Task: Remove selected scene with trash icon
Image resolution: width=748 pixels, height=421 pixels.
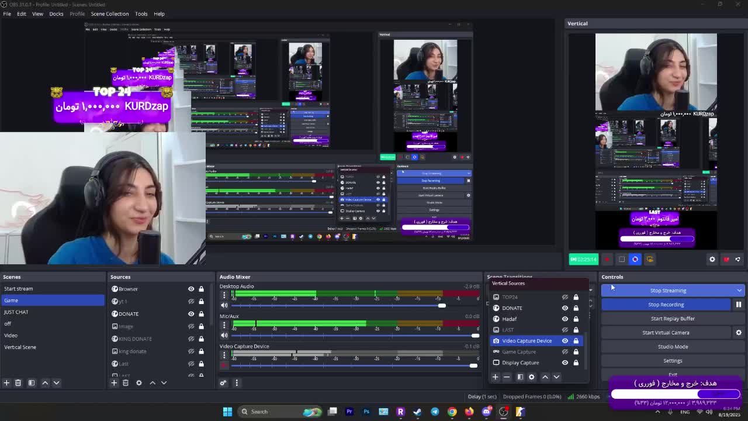Action: click(18, 383)
